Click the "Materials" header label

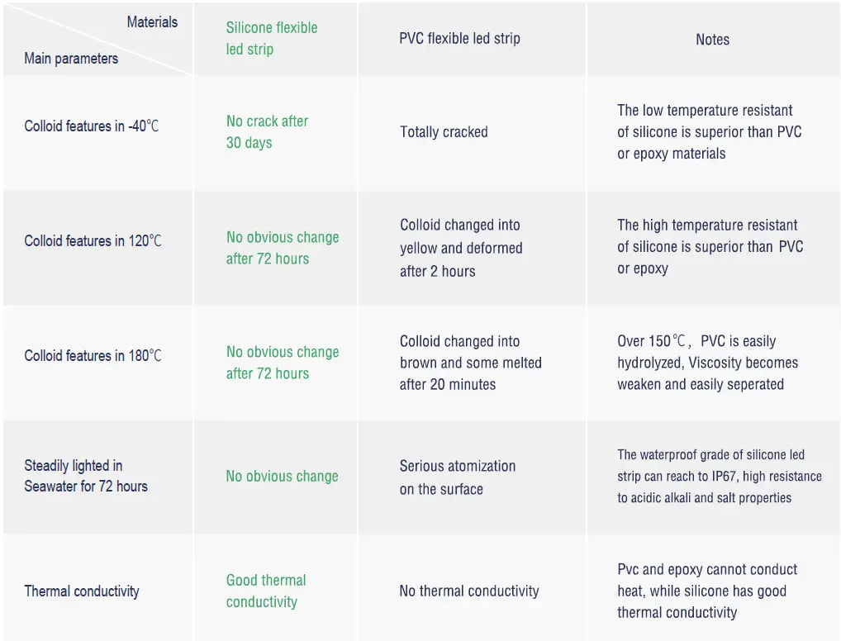click(x=152, y=22)
